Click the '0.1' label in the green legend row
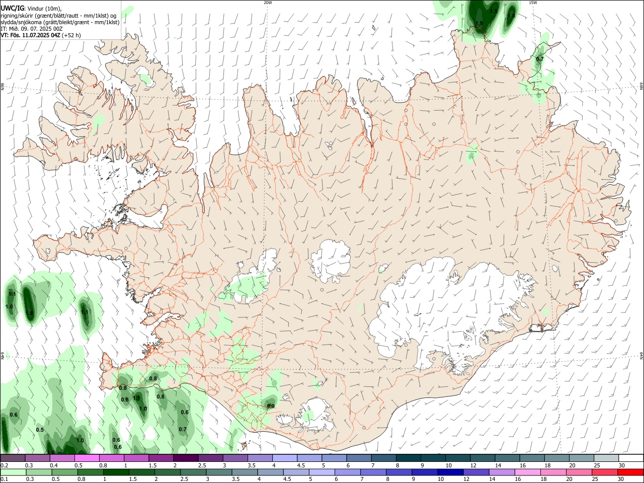The width and height of the screenshot is (644, 483). [4, 479]
